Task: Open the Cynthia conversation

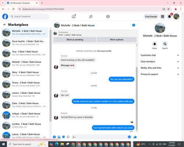Action: tap(25, 125)
